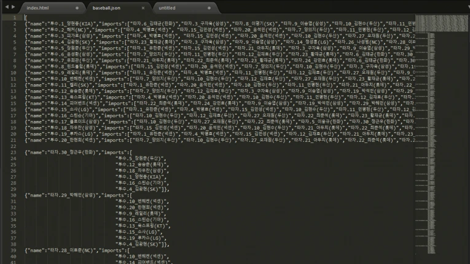This screenshot has width=470, height=264.
Task: Click "투수.18_차우찬(삼성)" on line 26
Action: [141, 171]
